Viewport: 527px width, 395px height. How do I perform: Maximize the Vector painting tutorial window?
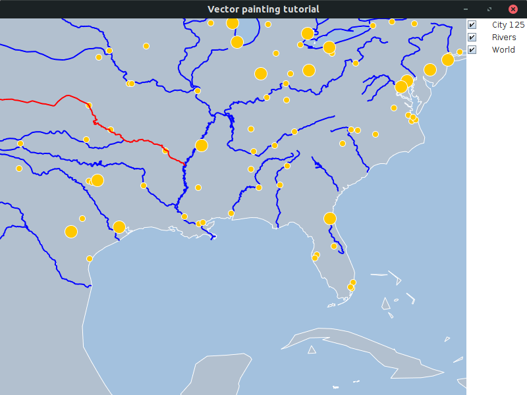(489, 9)
